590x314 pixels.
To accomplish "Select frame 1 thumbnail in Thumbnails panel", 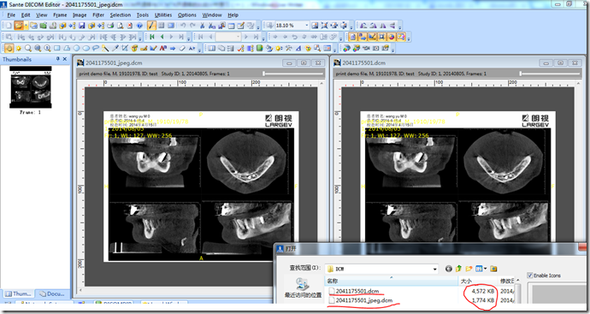I will pyautogui.click(x=31, y=87).
